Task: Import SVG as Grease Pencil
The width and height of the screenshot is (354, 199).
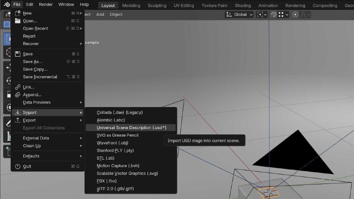Action: pyautogui.click(x=131, y=135)
